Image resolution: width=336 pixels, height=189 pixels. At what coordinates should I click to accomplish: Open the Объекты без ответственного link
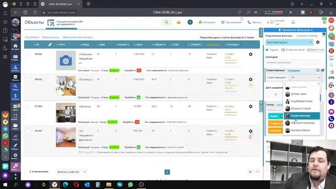coord(78,37)
